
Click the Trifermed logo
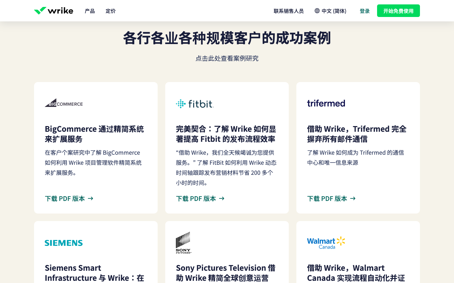point(326,103)
